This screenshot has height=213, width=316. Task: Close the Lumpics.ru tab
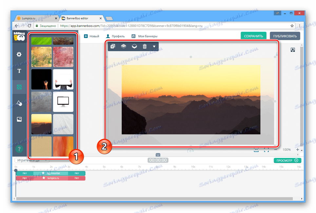56,18
